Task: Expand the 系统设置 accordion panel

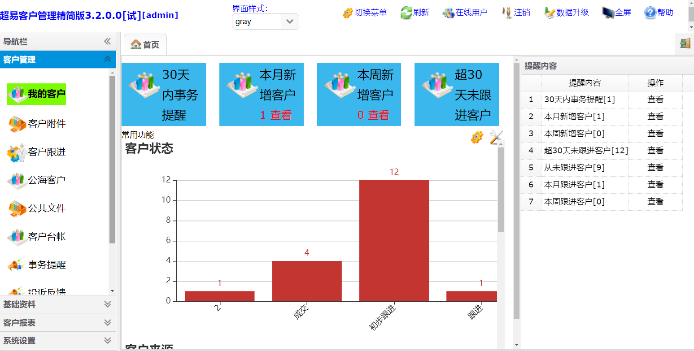Action: point(107,341)
